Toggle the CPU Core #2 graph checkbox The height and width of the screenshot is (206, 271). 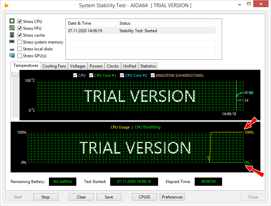tap(122, 75)
